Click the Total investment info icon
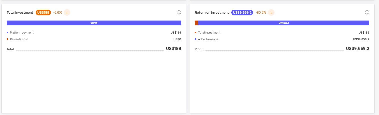Viewport: 379px width, 115px height. coord(179,12)
